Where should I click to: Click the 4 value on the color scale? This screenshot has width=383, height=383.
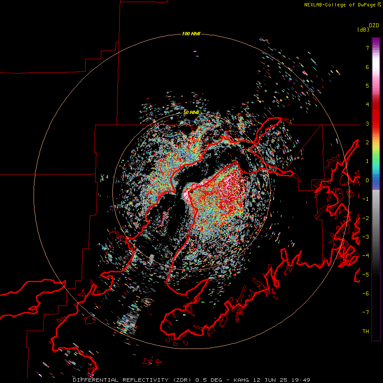(367, 105)
